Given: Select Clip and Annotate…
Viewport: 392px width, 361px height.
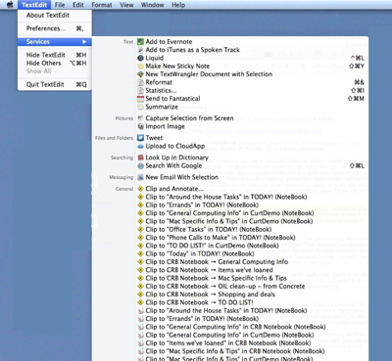Looking at the screenshot, I should pos(252,189).
